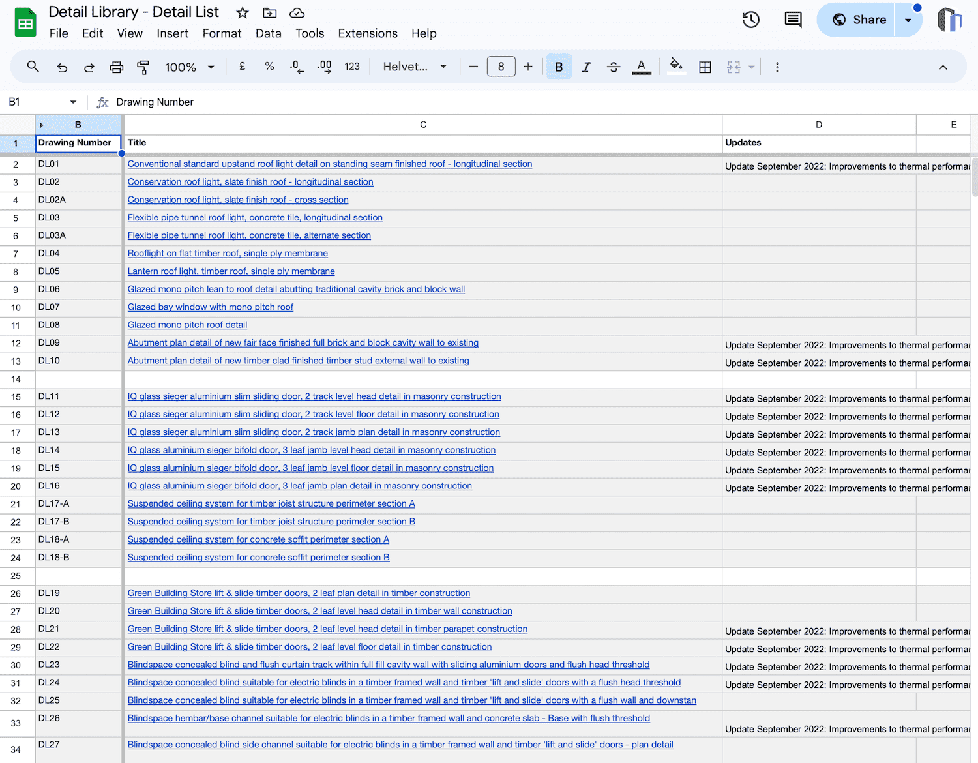This screenshot has width=978, height=763.
Task: Print the spreadsheet
Action: pyautogui.click(x=117, y=67)
